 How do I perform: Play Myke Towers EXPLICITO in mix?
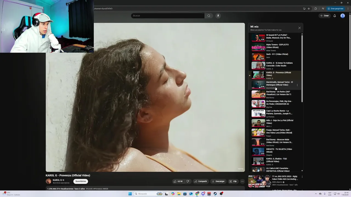(275, 47)
